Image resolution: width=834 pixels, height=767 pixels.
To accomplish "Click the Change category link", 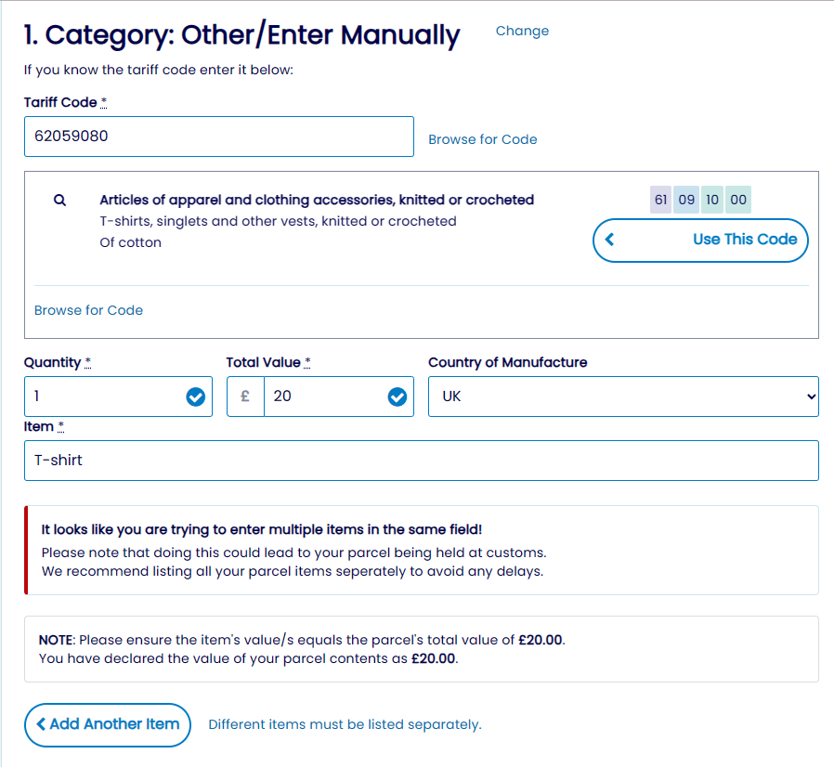I will [x=522, y=31].
